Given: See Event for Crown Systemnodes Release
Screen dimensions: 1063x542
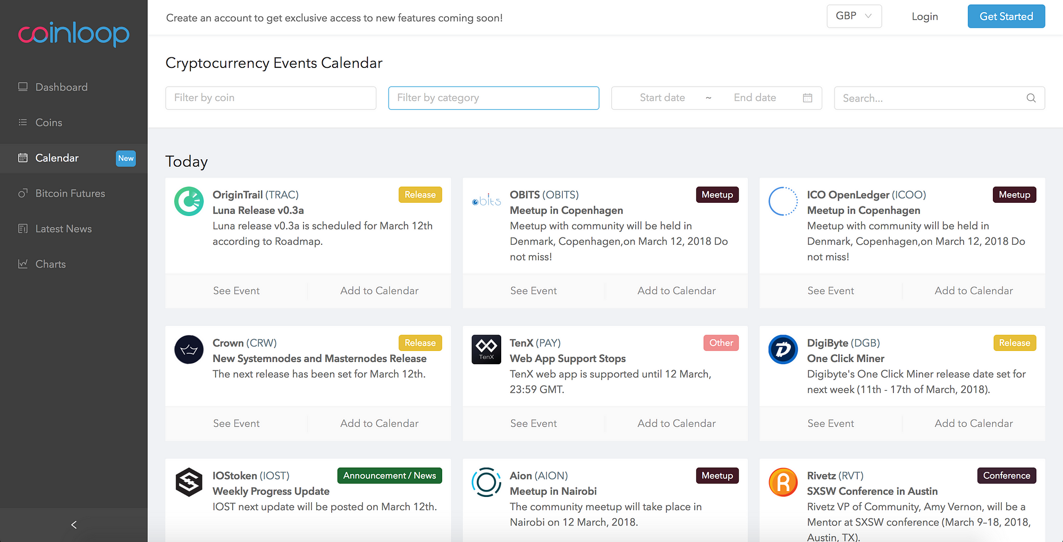Looking at the screenshot, I should pyautogui.click(x=237, y=424).
